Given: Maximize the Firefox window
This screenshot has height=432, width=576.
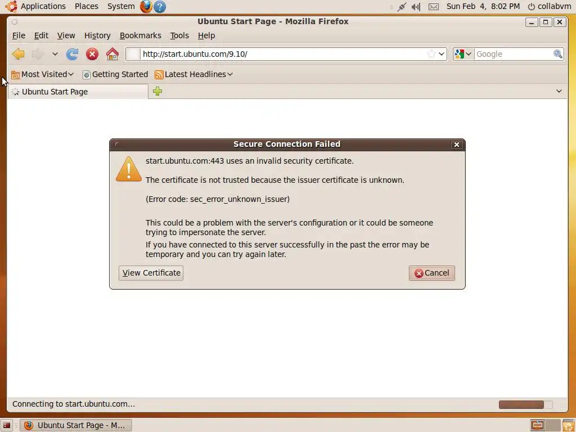Looking at the screenshot, I should click(x=546, y=22).
